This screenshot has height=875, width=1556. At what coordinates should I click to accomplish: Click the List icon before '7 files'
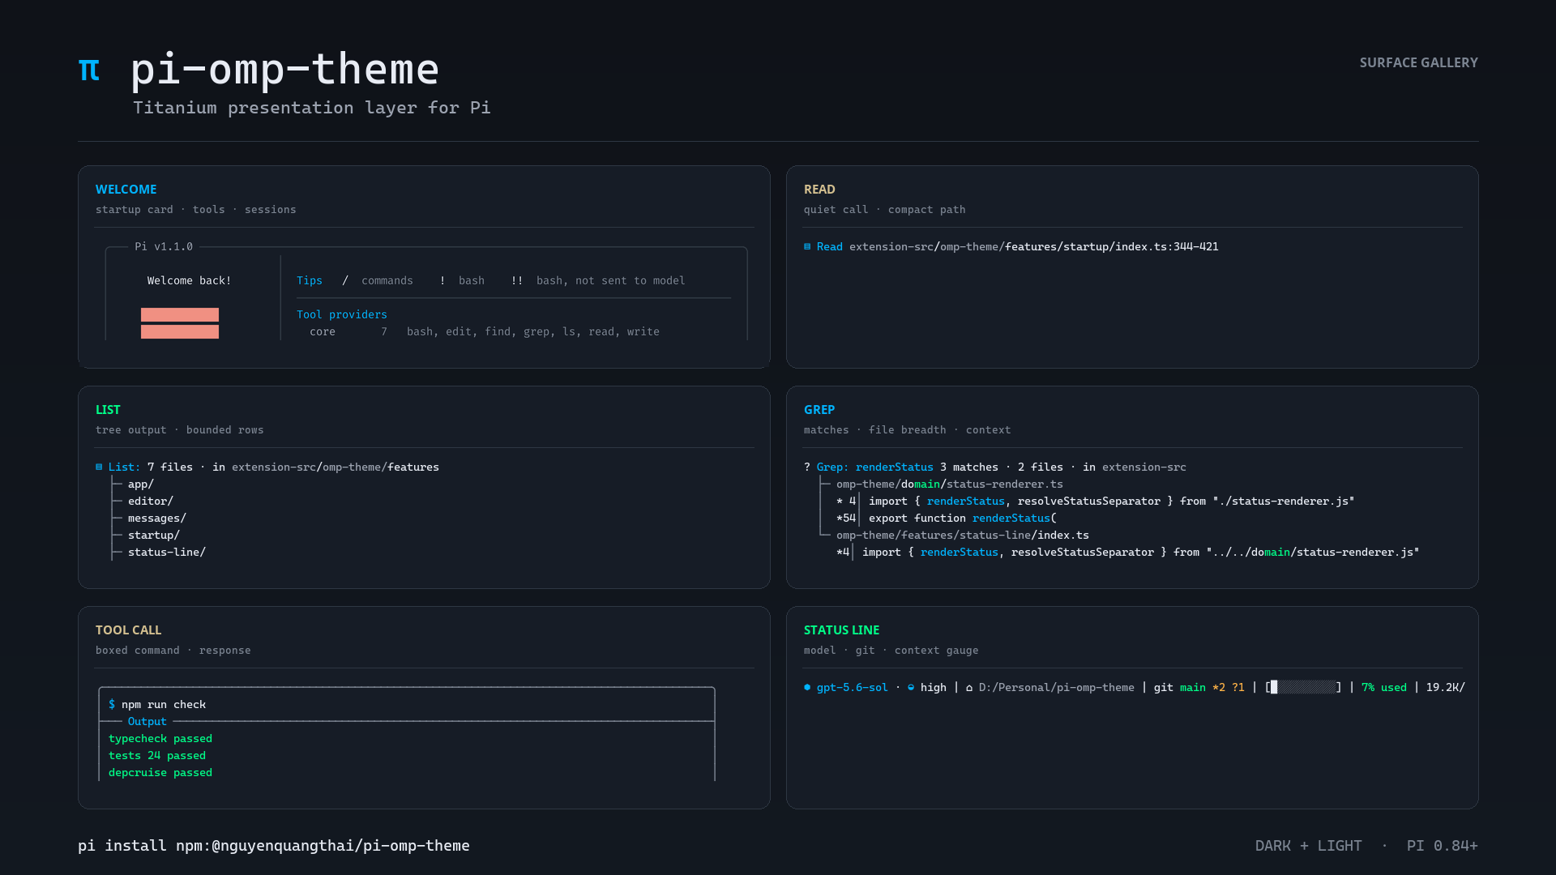[x=99, y=467]
